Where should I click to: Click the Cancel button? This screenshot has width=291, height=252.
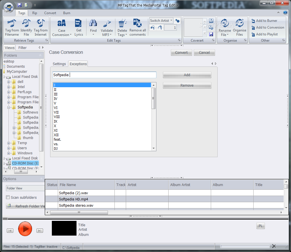click(204, 52)
